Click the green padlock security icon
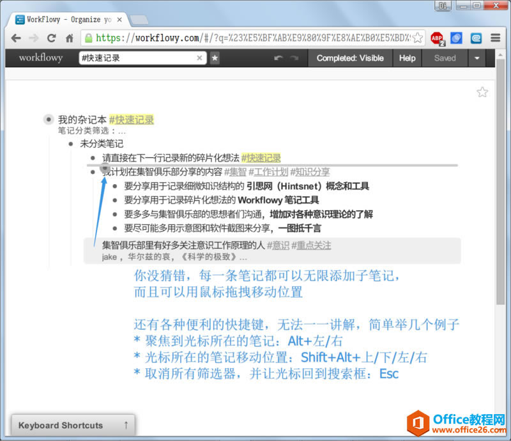511x441 pixels. point(88,38)
